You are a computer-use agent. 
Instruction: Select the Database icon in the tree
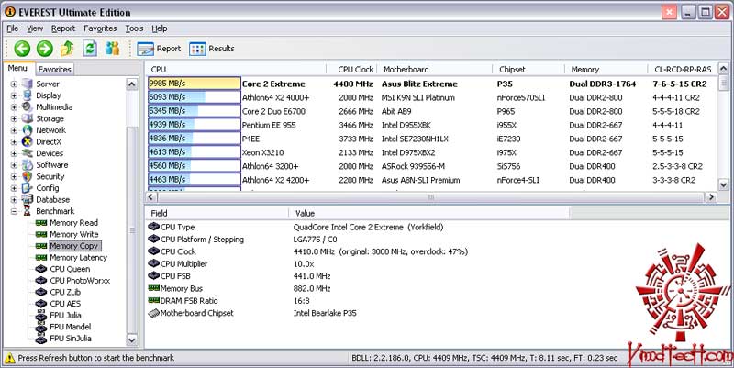pyautogui.click(x=28, y=199)
